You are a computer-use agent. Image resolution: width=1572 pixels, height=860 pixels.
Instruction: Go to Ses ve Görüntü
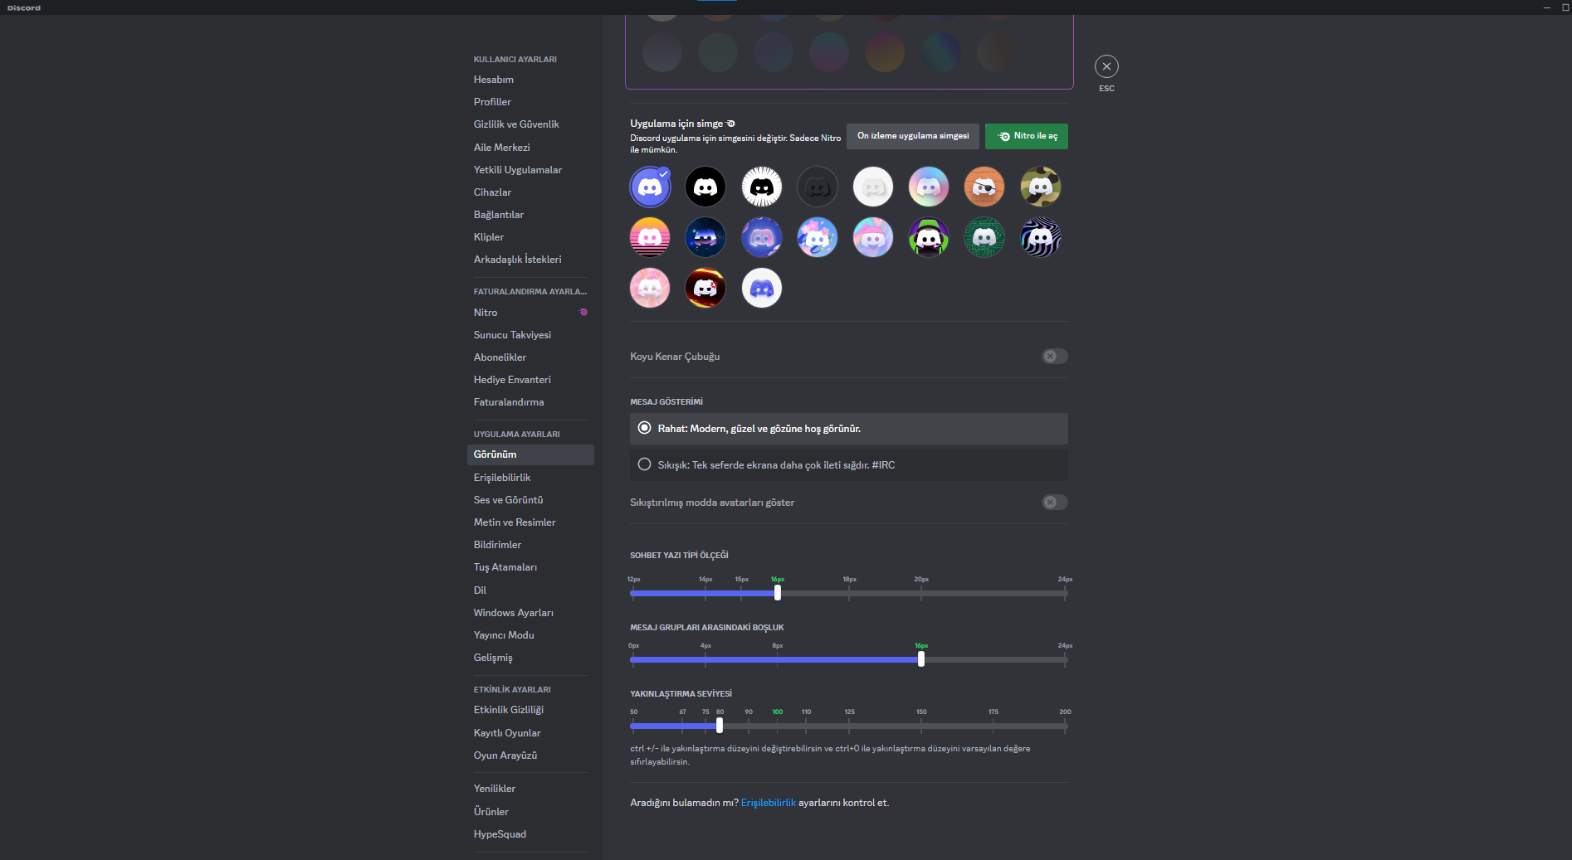tap(530, 500)
